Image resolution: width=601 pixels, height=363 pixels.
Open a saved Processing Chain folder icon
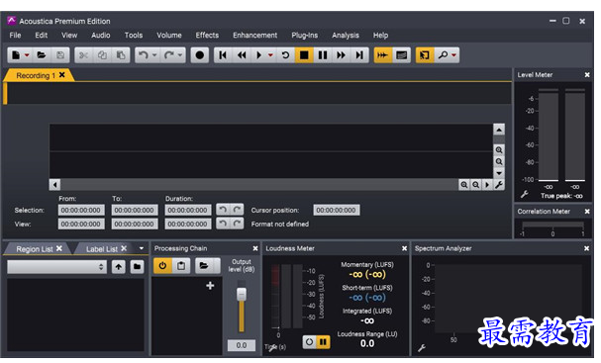click(x=204, y=266)
